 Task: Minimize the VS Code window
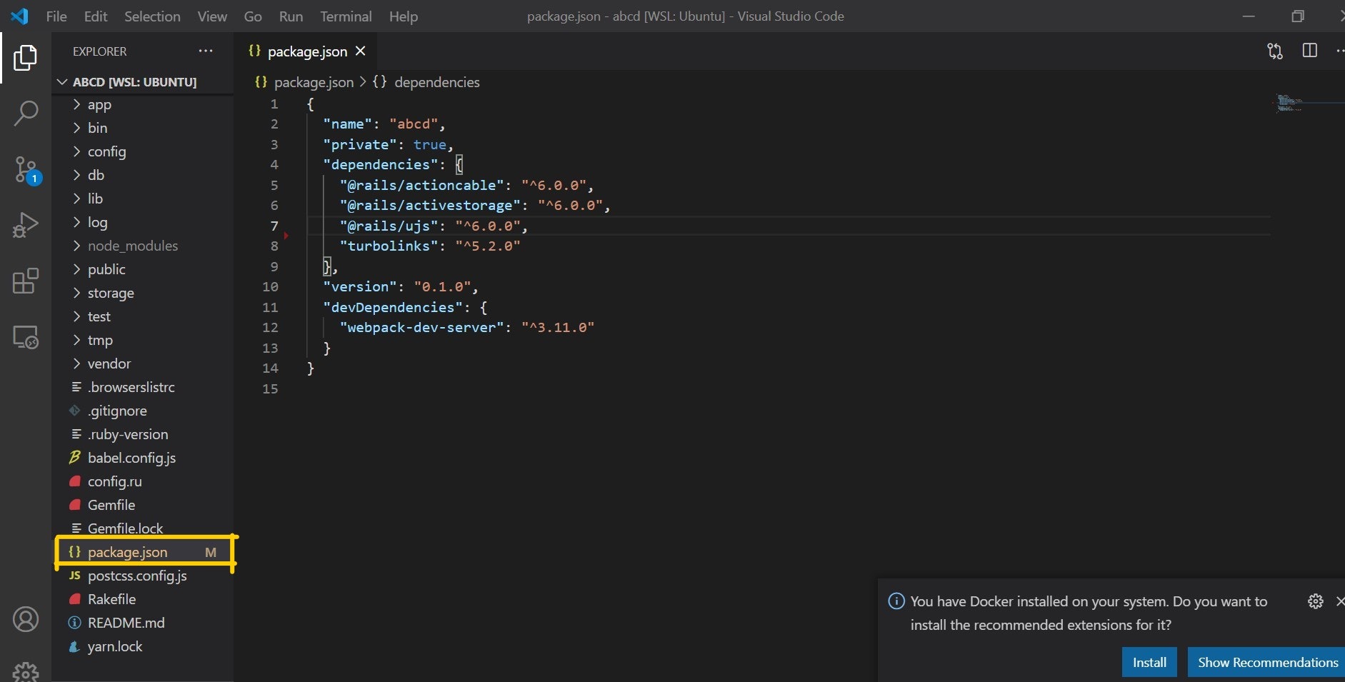point(1249,16)
